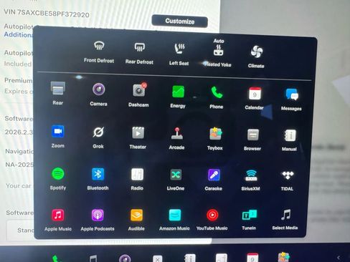Open the Grok assistant app

(98, 137)
